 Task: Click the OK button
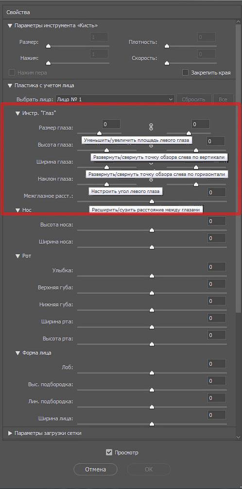tap(149, 469)
